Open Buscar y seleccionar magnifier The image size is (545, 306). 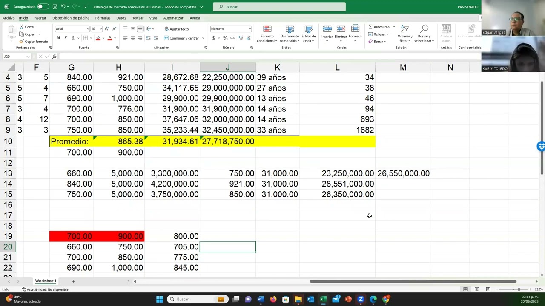click(x=424, y=34)
